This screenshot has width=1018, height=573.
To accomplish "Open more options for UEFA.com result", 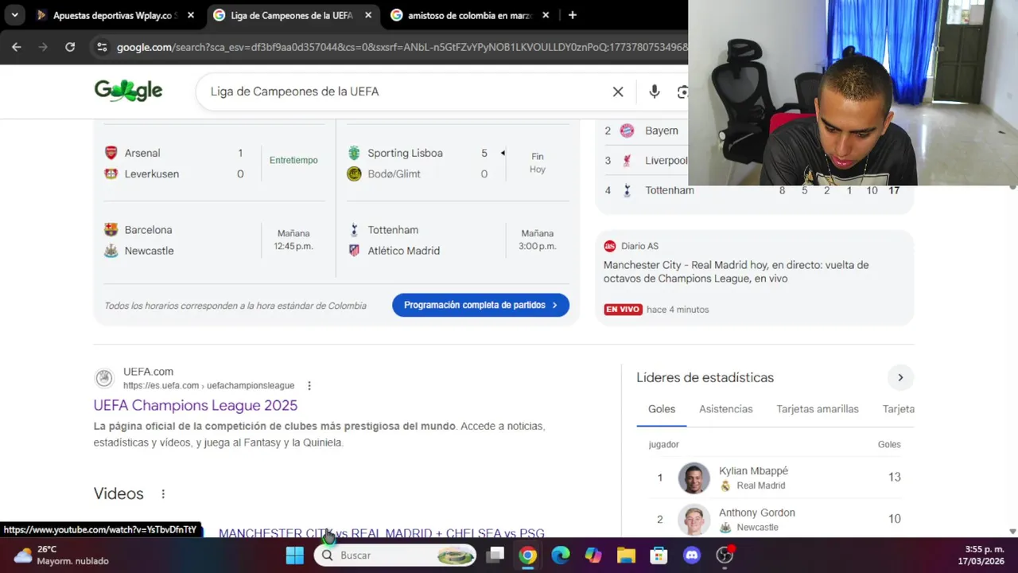I will [309, 386].
